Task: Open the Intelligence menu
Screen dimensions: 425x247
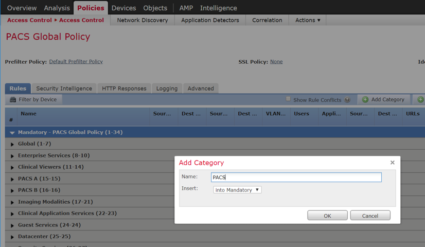Action: (219, 8)
